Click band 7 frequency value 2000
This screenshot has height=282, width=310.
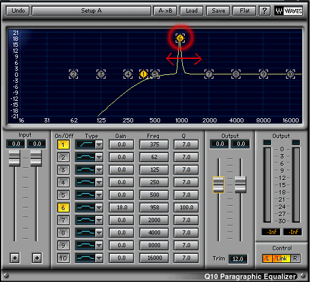(154, 220)
